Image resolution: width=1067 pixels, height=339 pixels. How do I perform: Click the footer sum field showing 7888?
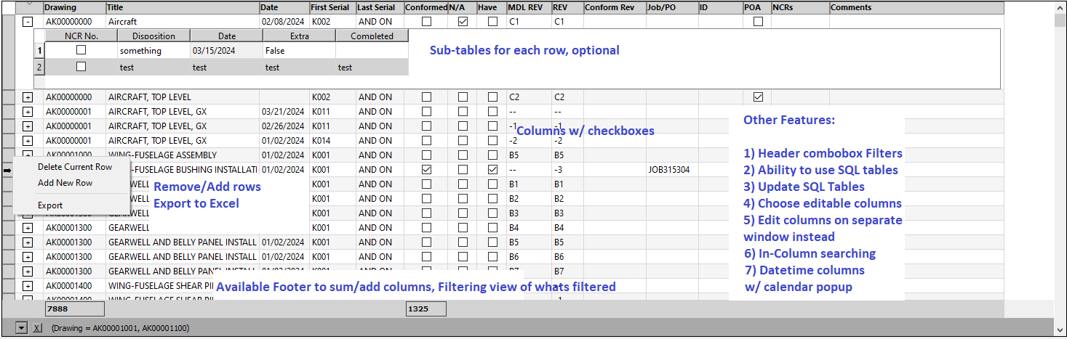click(74, 309)
